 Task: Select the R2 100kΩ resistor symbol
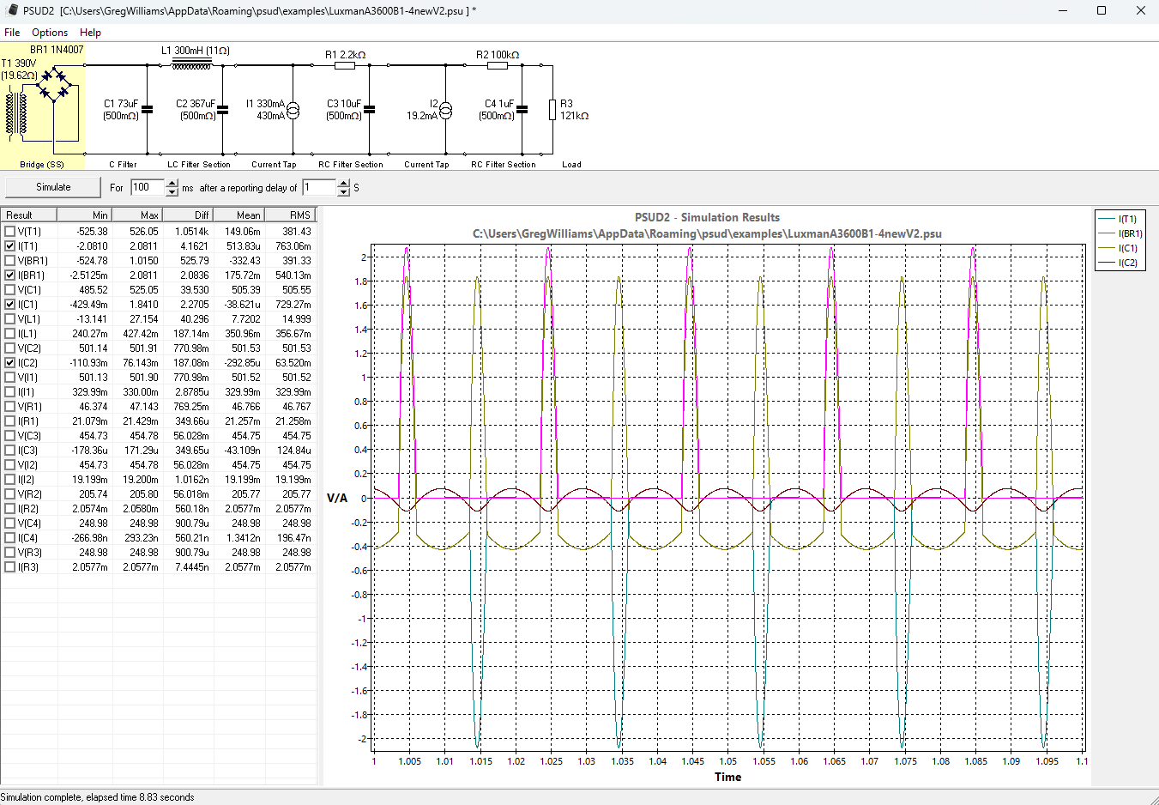[x=498, y=65]
